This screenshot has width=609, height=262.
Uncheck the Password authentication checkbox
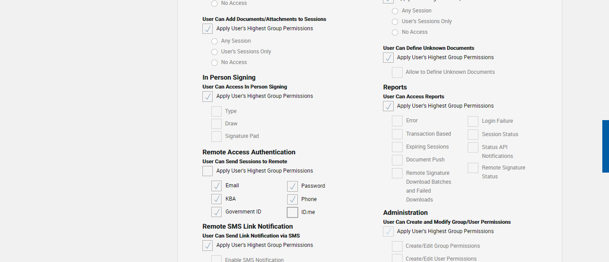(x=292, y=186)
